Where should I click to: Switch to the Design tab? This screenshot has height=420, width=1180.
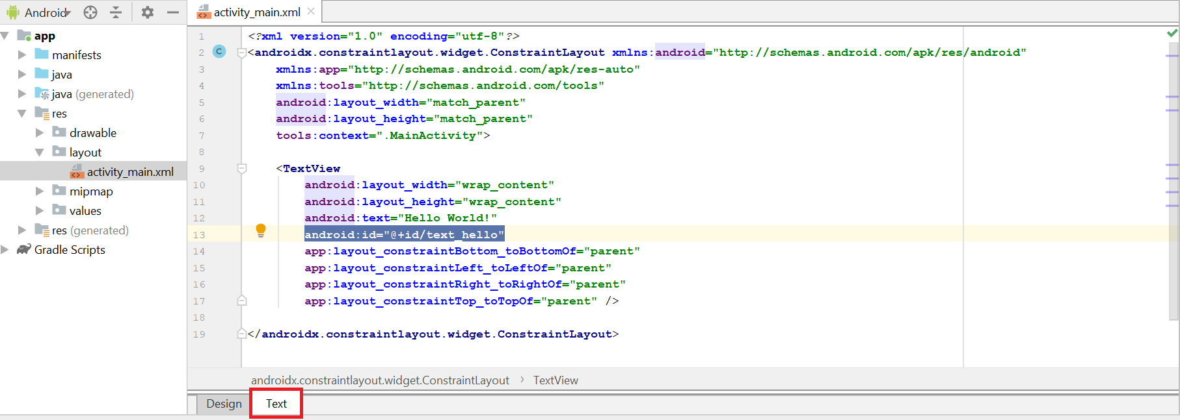[x=224, y=404]
